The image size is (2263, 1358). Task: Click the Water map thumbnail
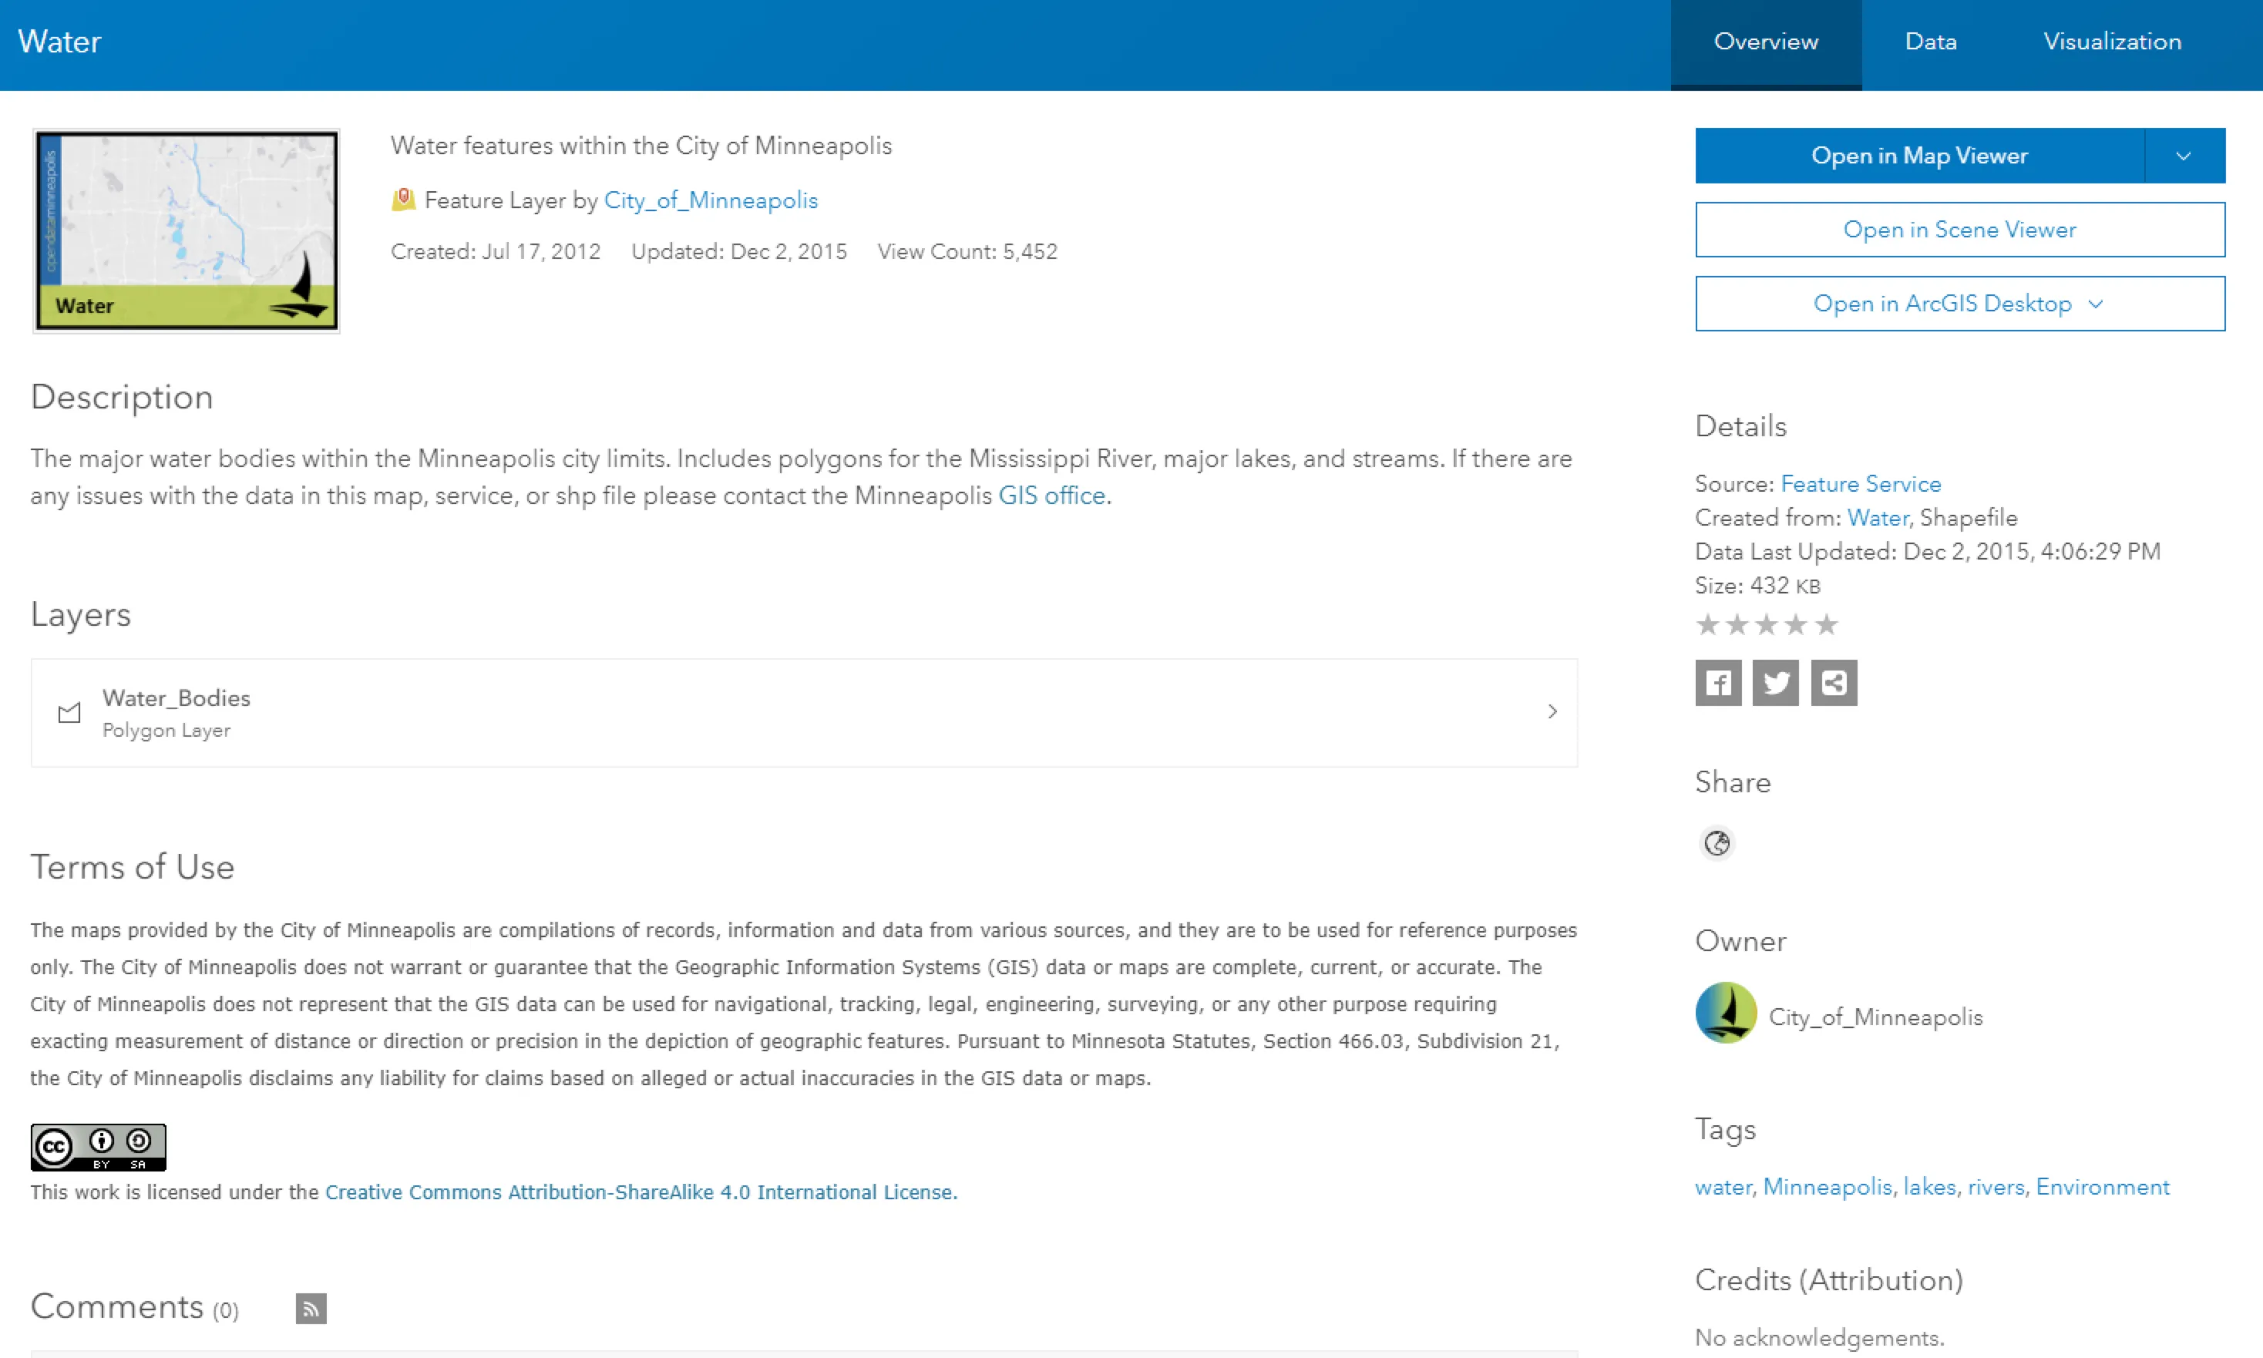[187, 230]
